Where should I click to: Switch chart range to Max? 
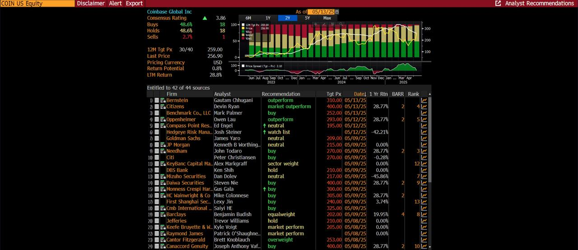(327, 18)
